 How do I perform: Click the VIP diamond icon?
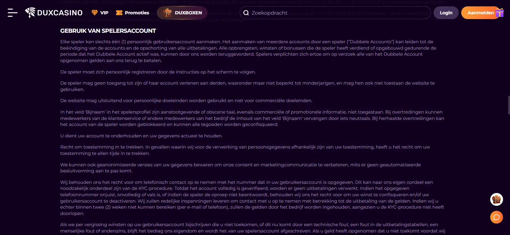click(94, 13)
